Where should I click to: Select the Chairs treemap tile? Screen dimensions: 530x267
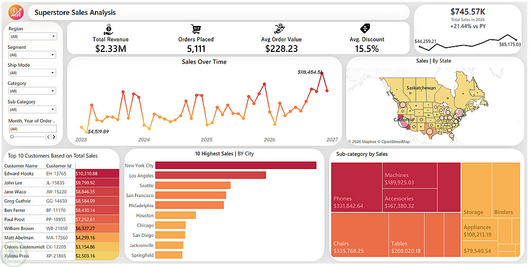click(x=360, y=235)
